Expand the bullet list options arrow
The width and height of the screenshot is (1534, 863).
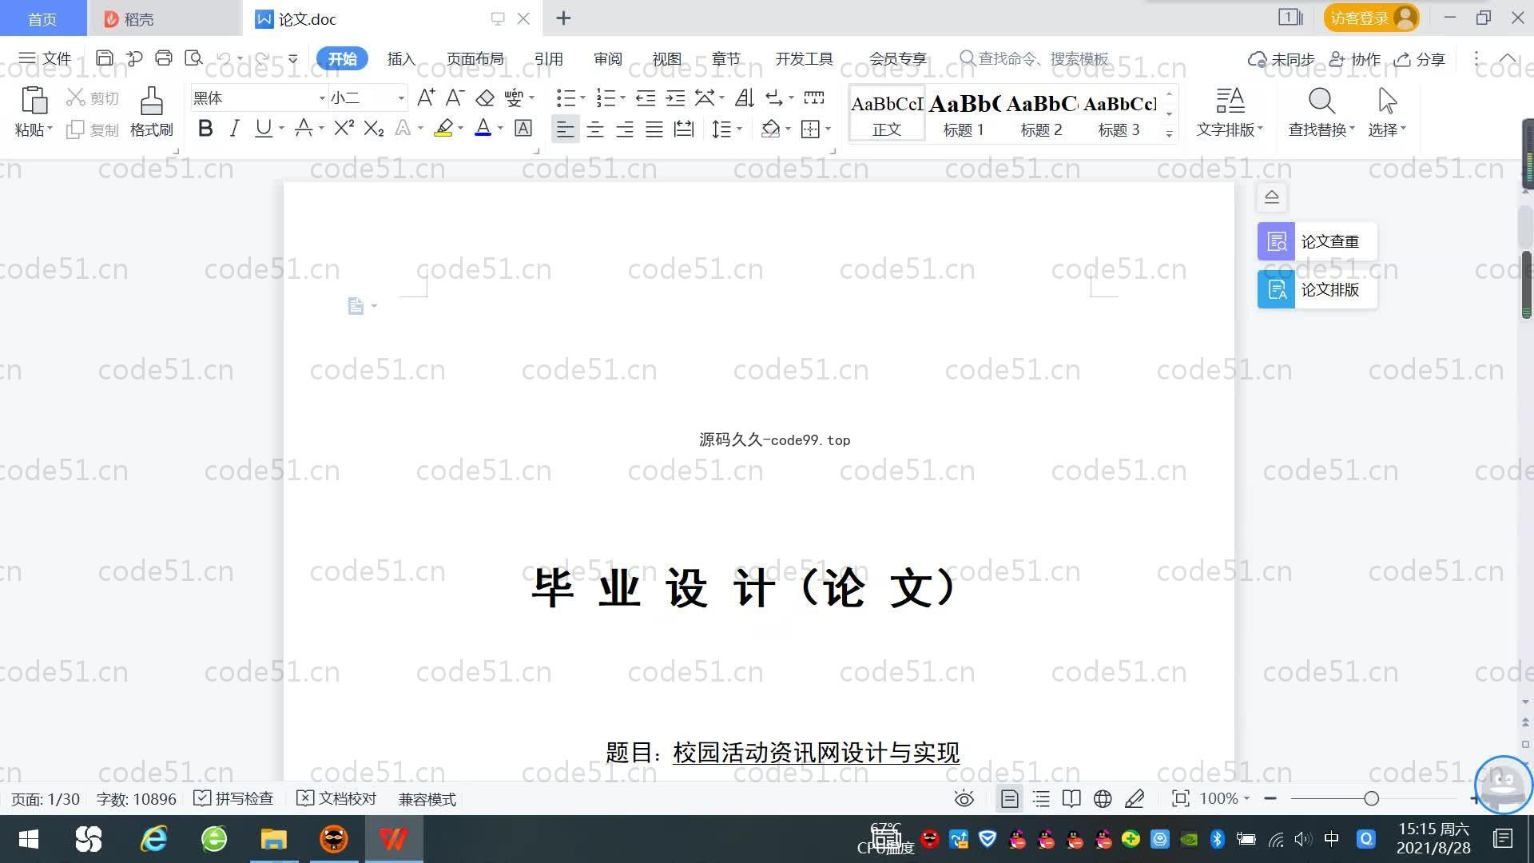point(582,98)
